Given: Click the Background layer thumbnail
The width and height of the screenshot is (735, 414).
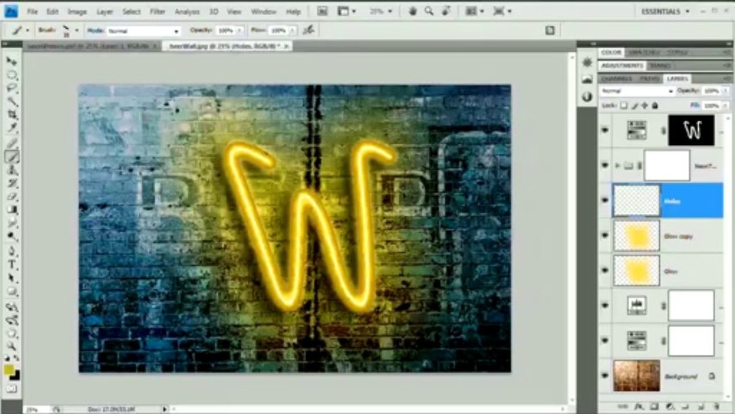Looking at the screenshot, I should click(x=636, y=375).
